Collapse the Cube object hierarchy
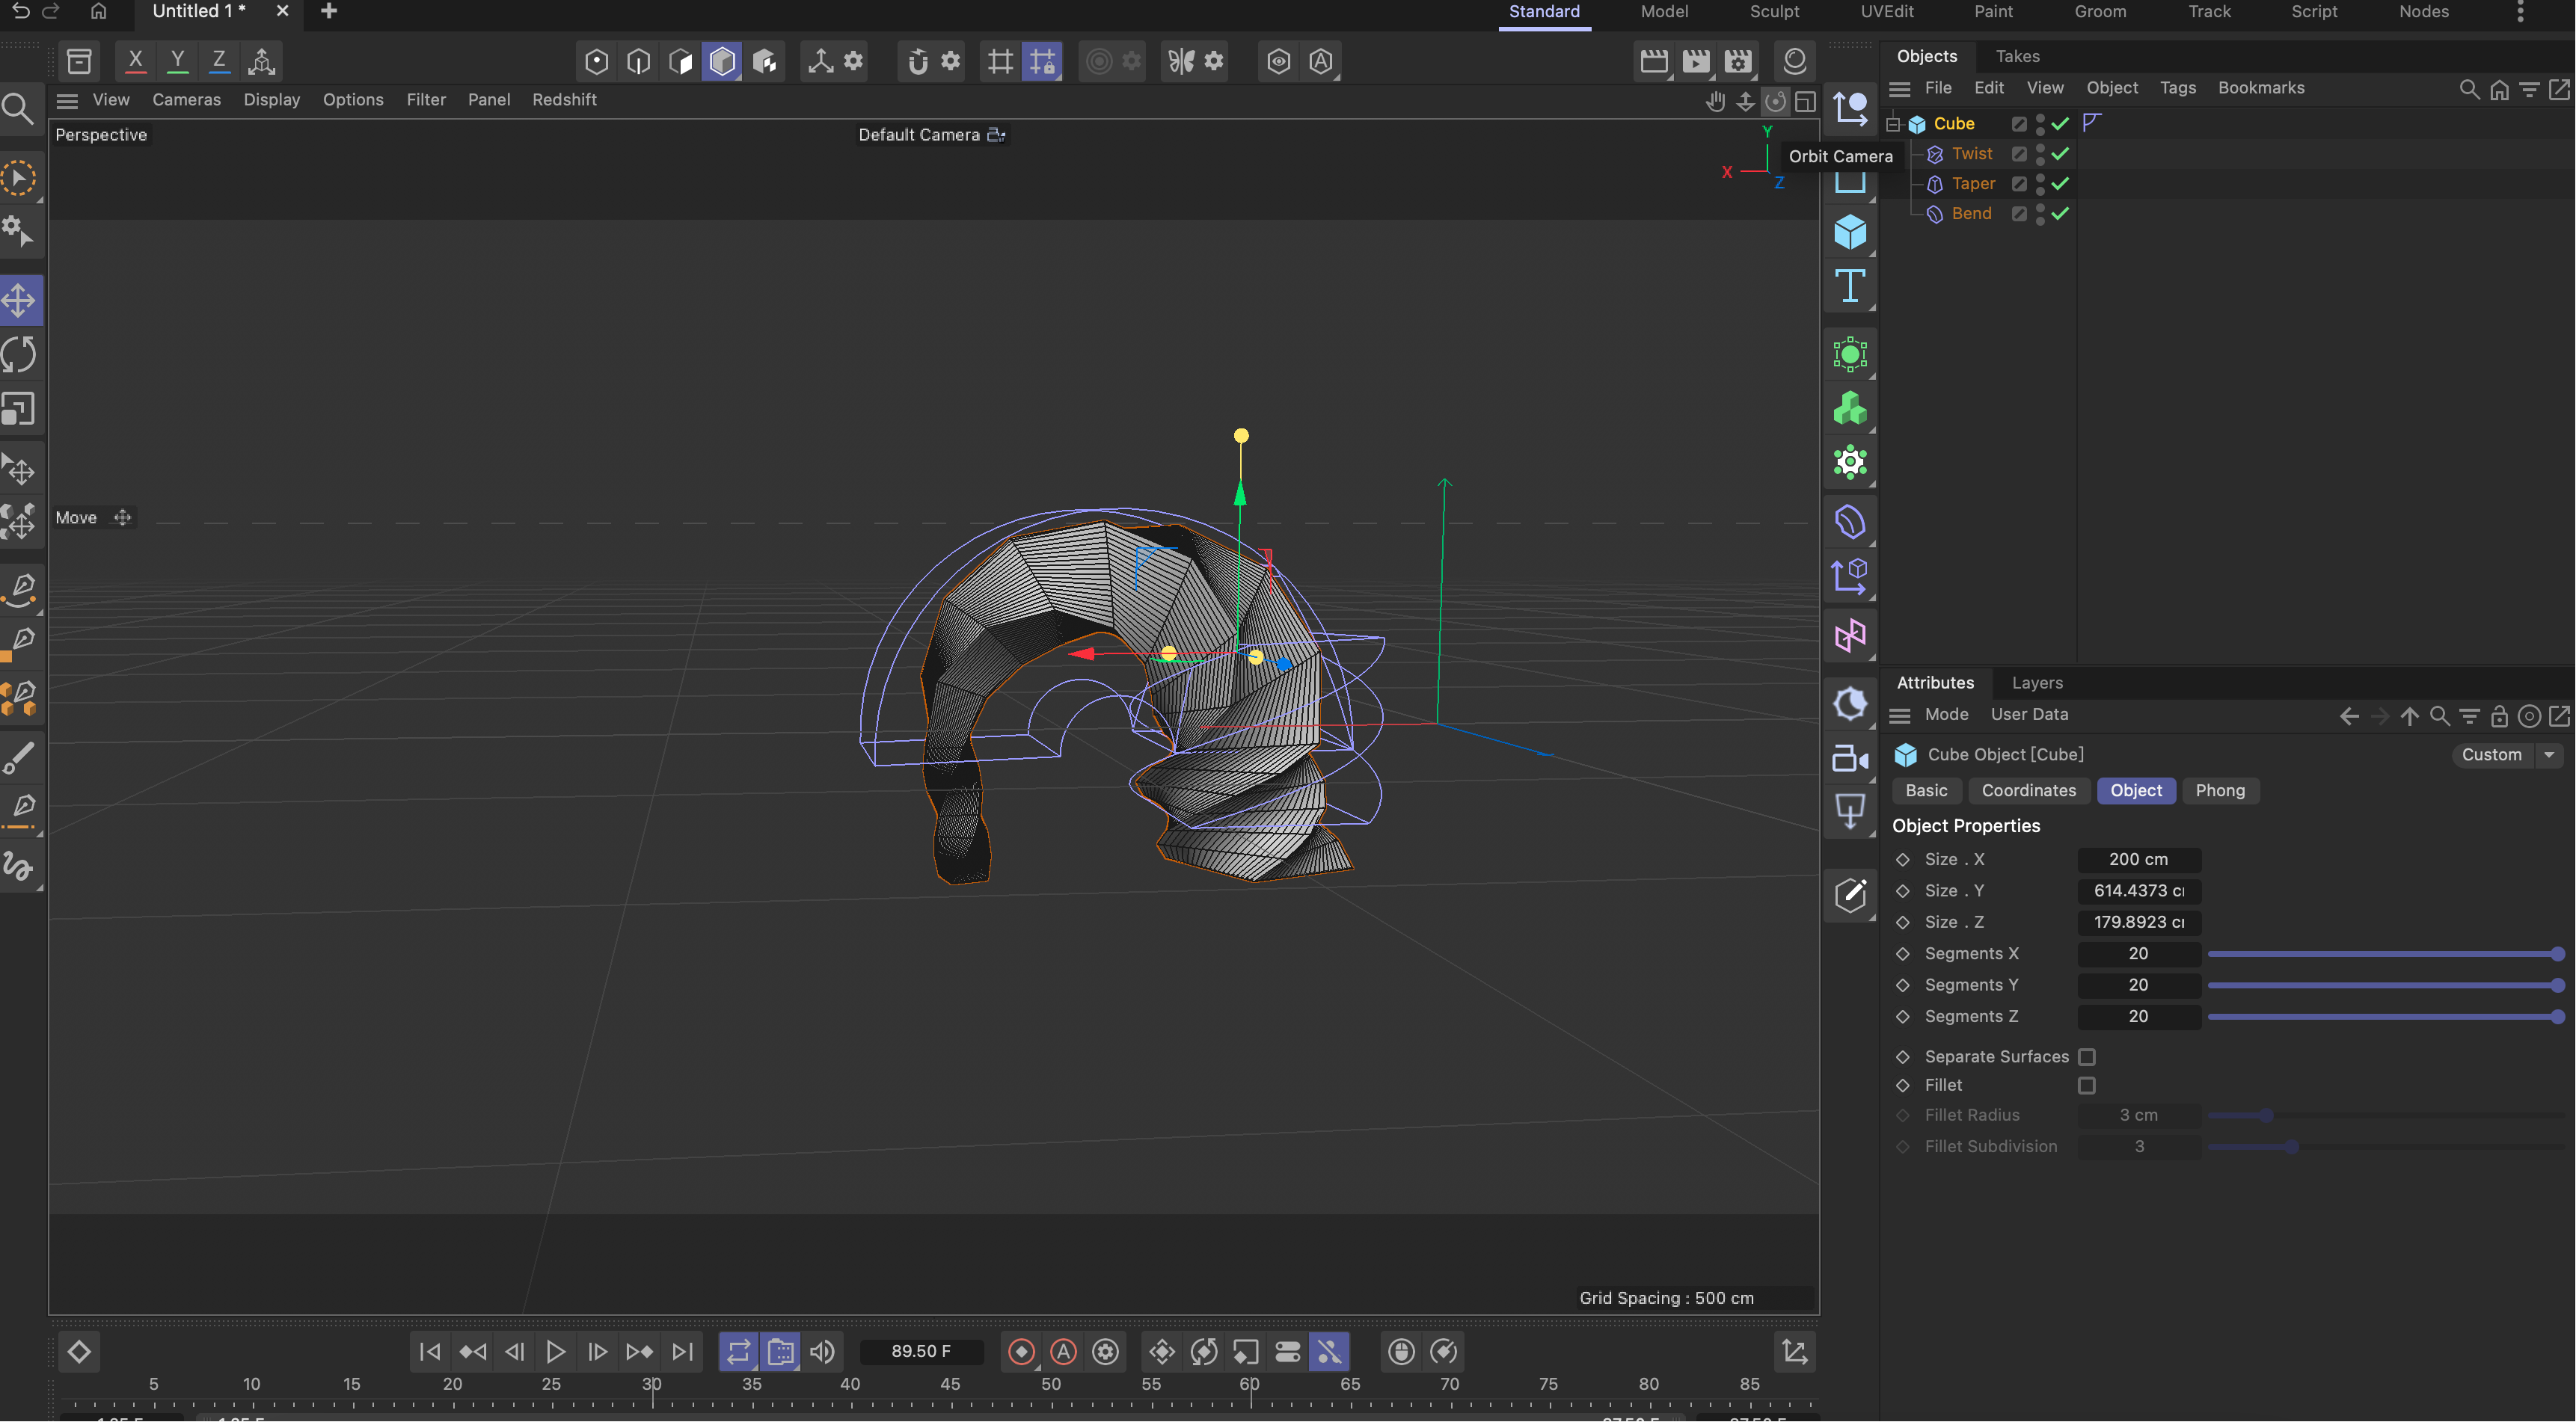Screen dimensions: 2576x1422 1892,124
